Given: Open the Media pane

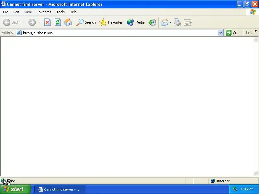Looking at the screenshot, I should click(136, 22).
